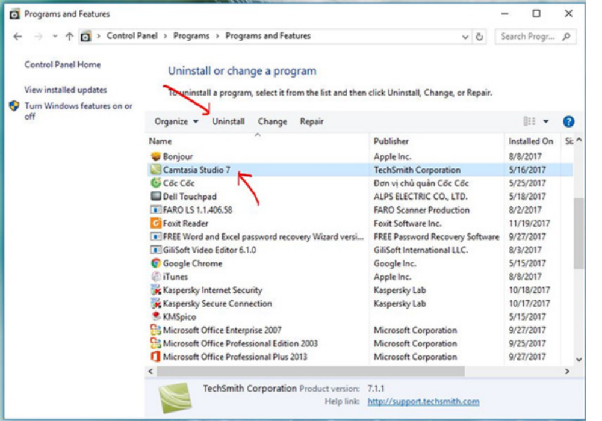
Task: Click the scroll up arrow of list
Action: [579, 140]
